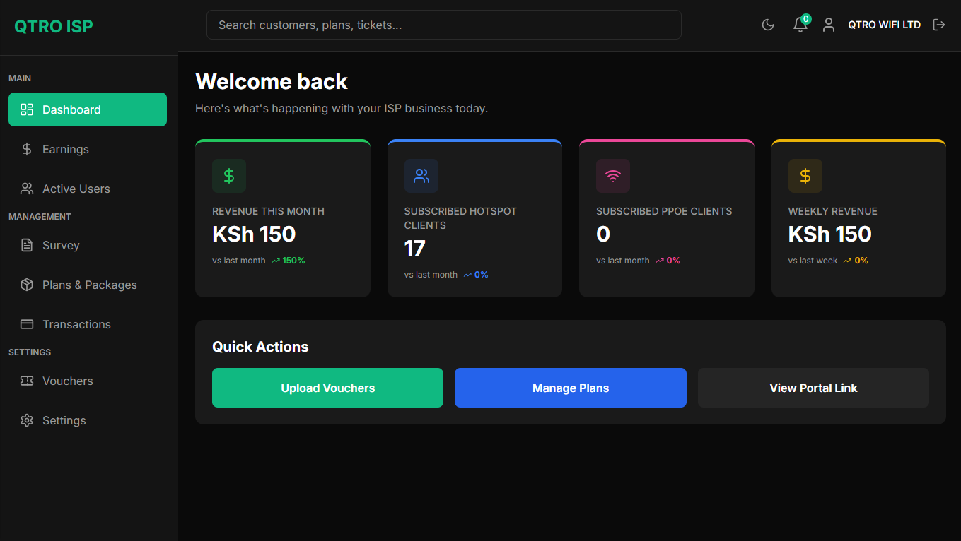Viewport: 961px width, 541px height.
Task: Open the View Portal Link
Action: coord(813,388)
